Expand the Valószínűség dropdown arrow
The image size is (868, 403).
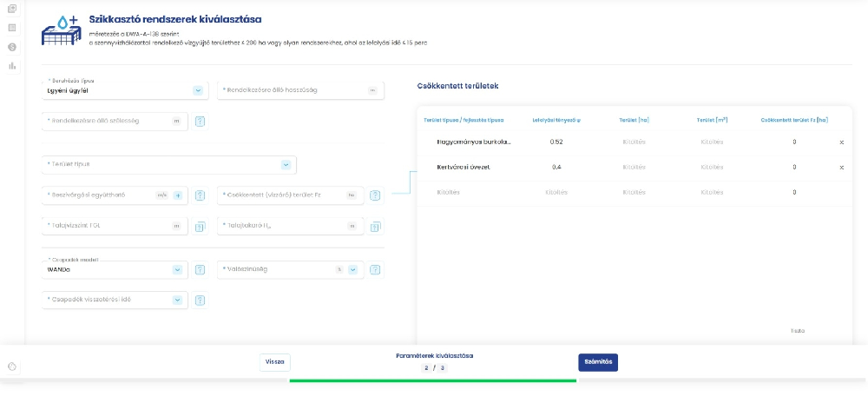point(352,269)
